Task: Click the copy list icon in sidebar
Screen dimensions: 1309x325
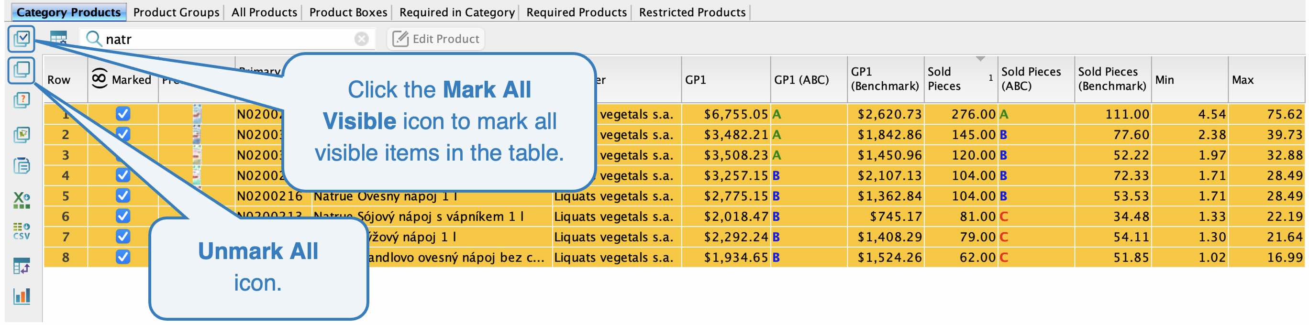Action: 22,165
